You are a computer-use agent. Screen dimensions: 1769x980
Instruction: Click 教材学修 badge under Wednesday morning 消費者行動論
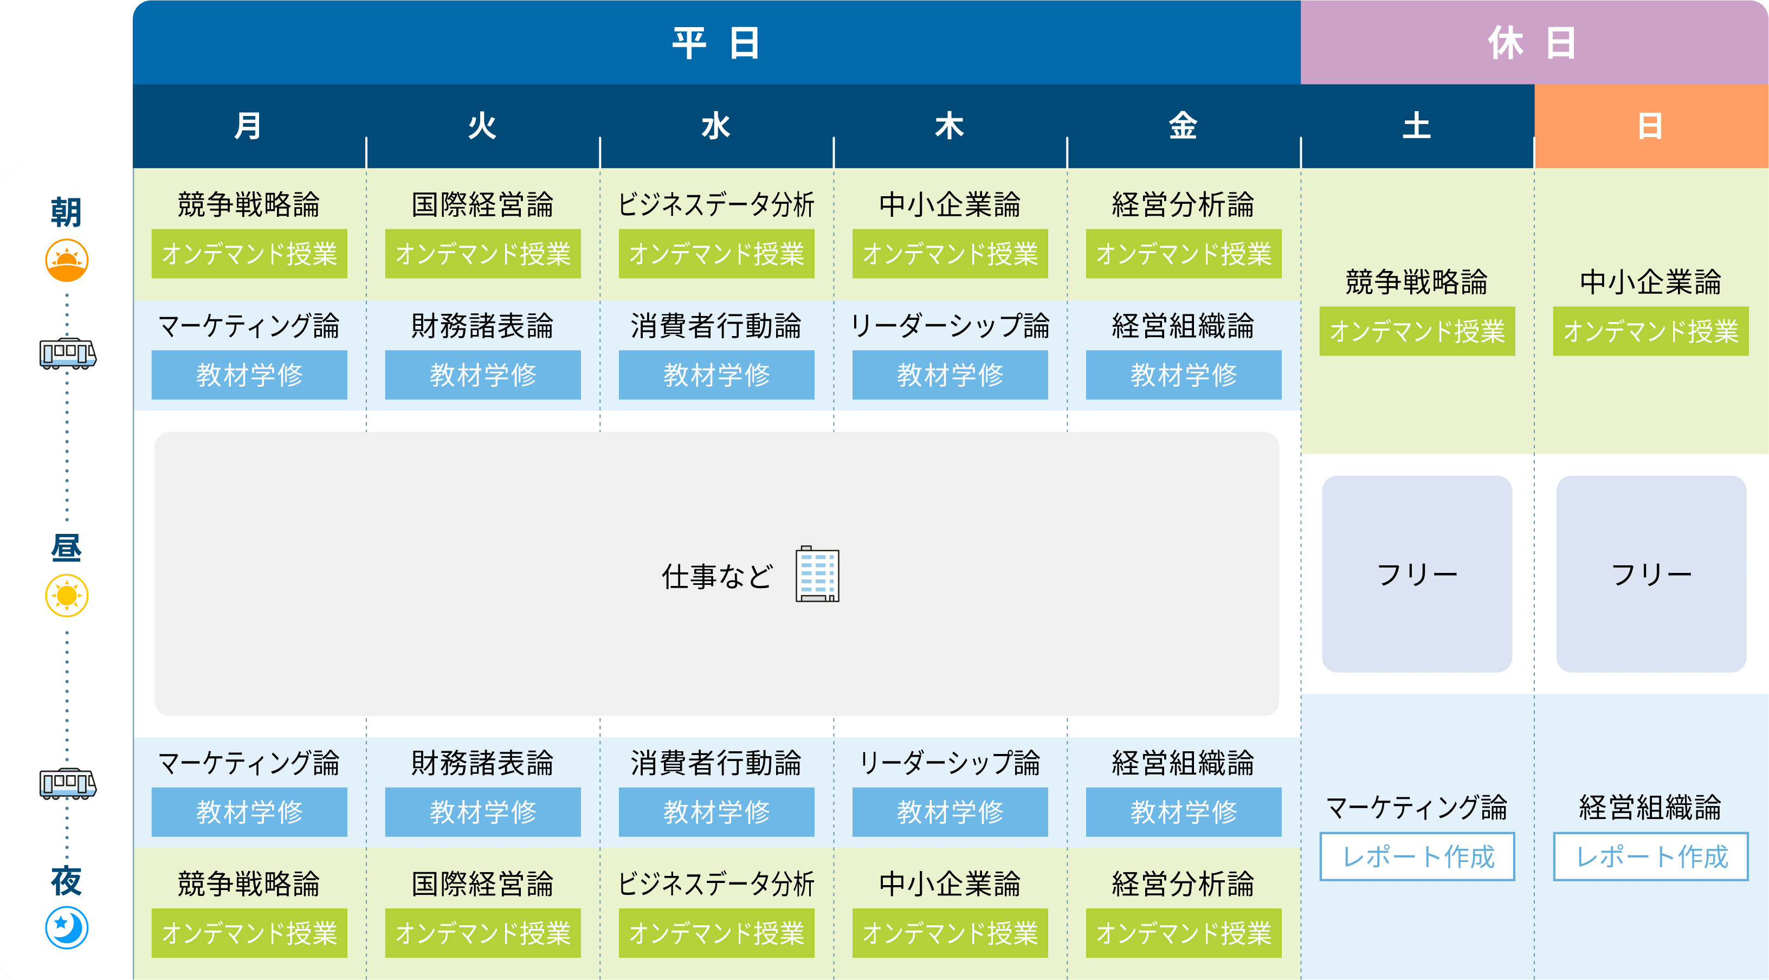tap(716, 375)
